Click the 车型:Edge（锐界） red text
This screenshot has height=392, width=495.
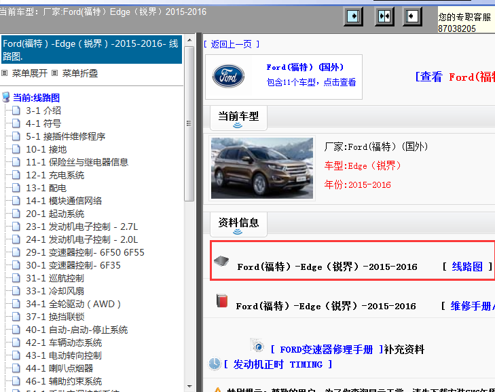tap(363, 165)
